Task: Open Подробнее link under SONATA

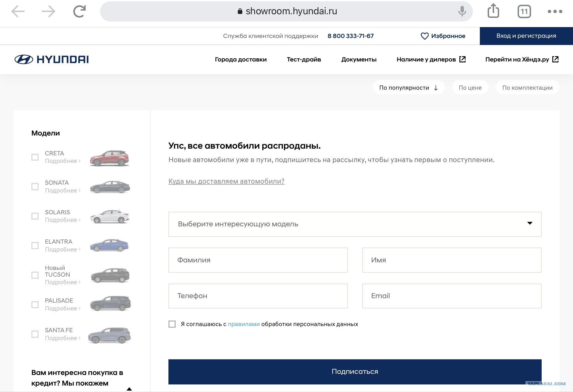Action: [63, 191]
